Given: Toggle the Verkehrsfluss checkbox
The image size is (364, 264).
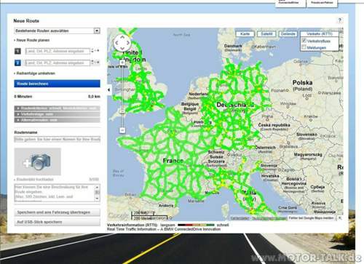Looking at the screenshot, I should point(304,41).
